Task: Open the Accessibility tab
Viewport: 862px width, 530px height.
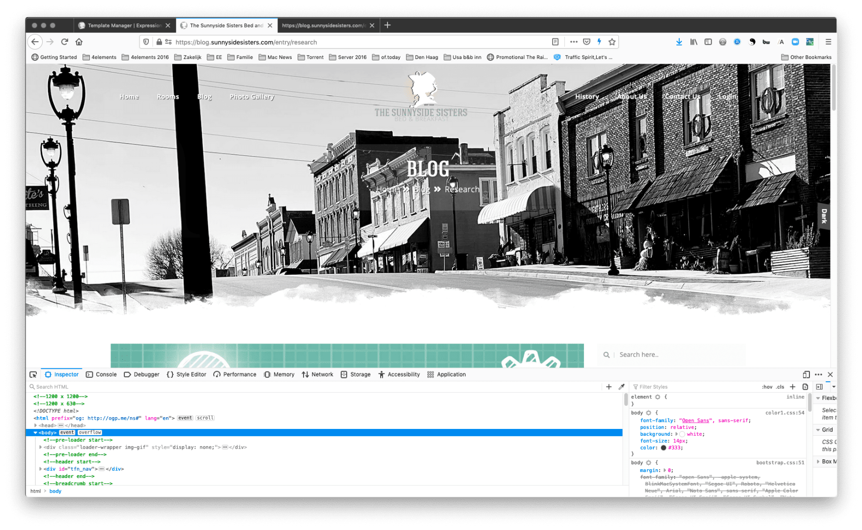Action: [399, 374]
